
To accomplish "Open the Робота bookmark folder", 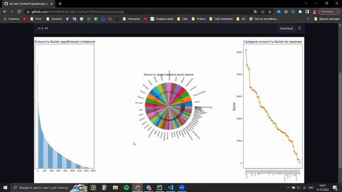I will pos(199,19).
